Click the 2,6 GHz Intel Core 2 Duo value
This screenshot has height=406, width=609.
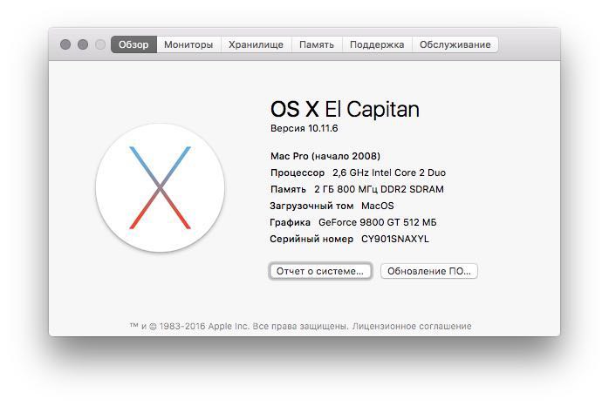pyautogui.click(x=389, y=173)
